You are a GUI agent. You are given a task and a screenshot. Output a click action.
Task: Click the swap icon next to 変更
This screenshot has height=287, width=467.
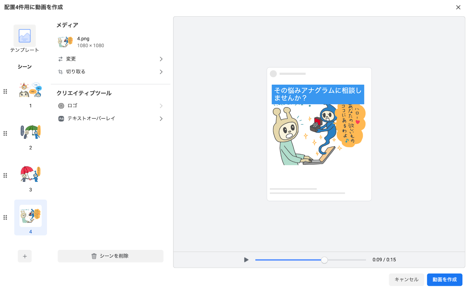[x=60, y=59]
